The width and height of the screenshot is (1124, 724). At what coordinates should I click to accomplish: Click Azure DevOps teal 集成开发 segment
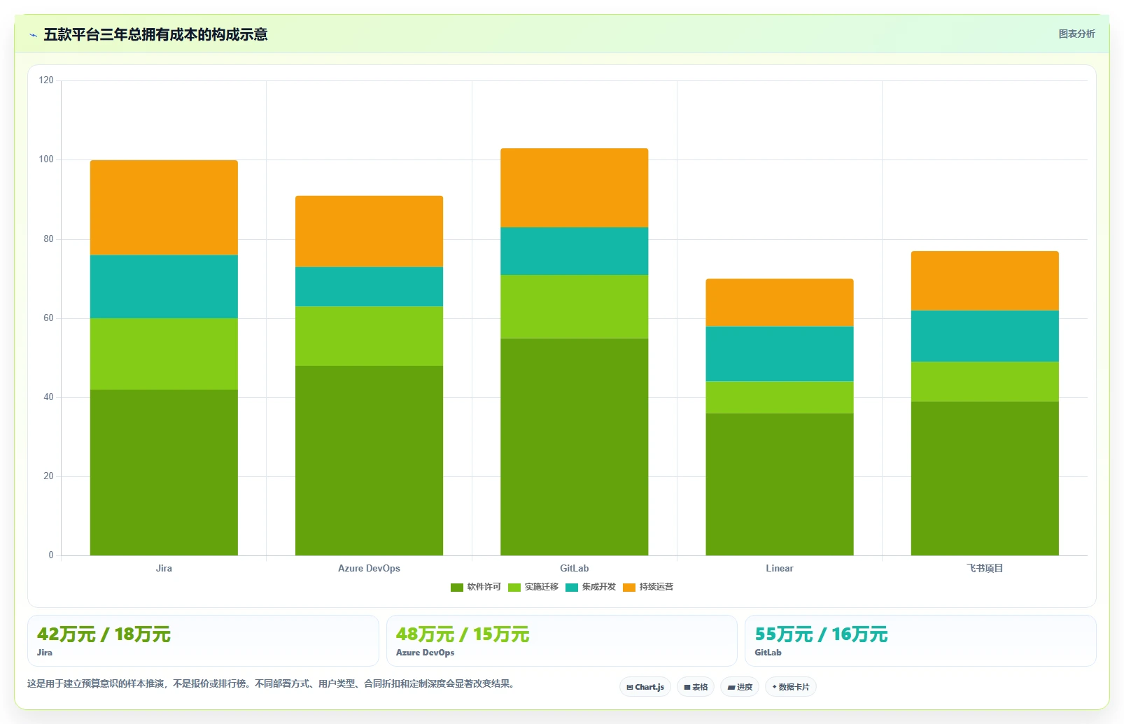click(369, 287)
